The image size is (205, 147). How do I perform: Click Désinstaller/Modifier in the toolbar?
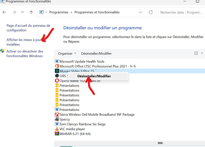tap(97, 54)
